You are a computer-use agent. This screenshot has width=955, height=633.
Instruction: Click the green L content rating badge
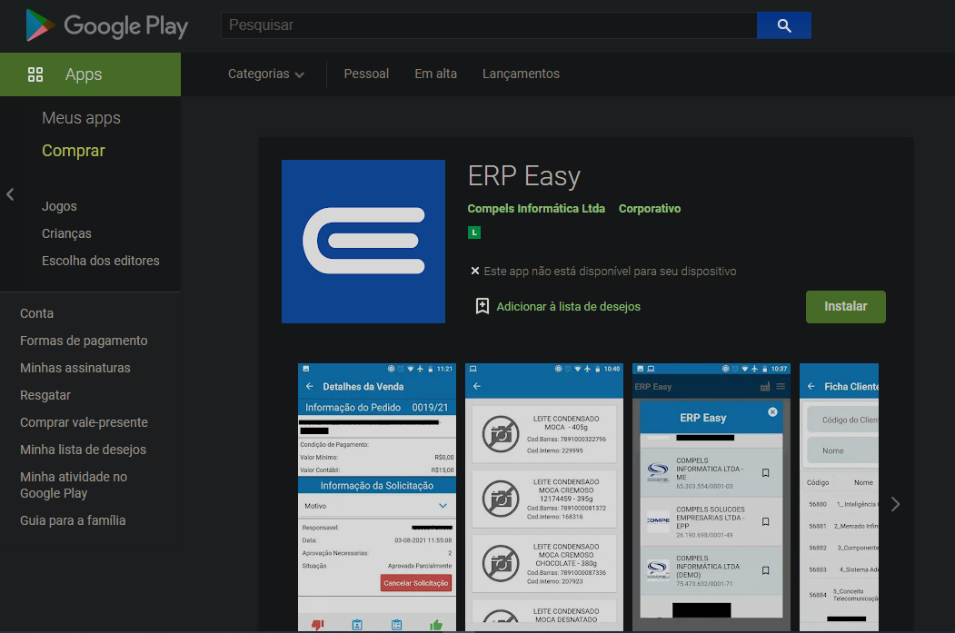click(x=474, y=232)
